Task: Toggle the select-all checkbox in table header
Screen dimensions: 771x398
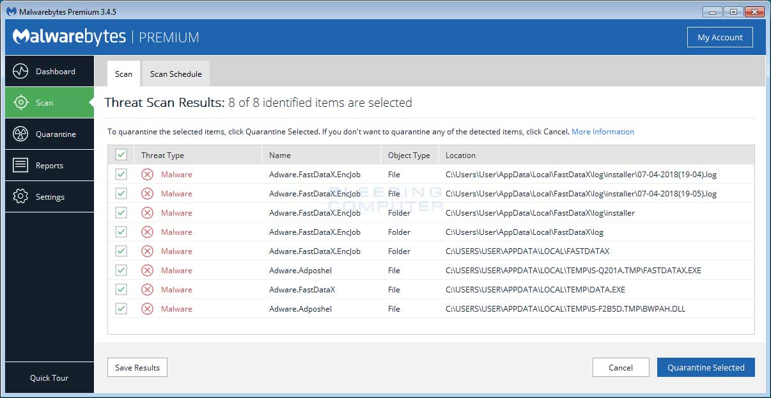Action: pos(121,155)
